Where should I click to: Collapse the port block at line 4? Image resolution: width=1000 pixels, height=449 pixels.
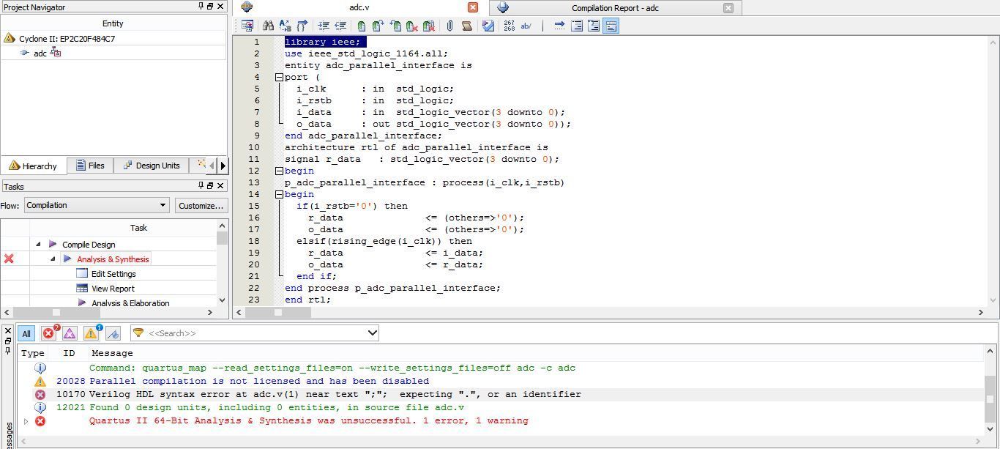pos(279,77)
